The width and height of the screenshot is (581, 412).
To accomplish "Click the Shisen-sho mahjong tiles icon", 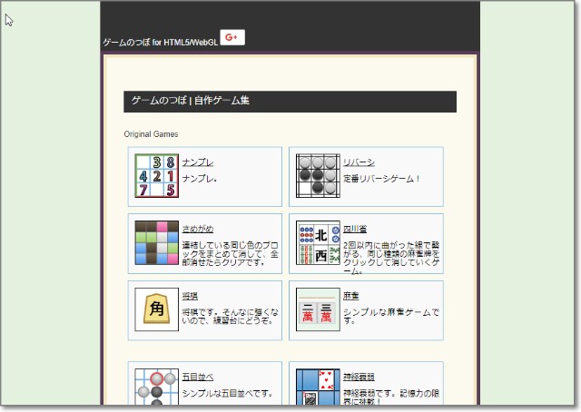I will tap(318, 242).
